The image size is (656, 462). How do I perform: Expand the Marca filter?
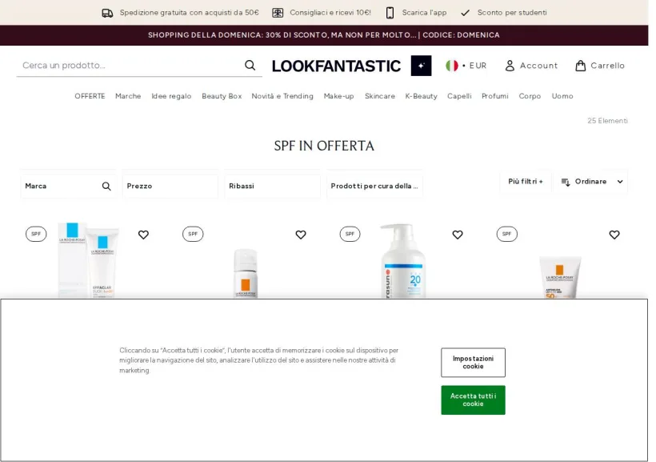pyautogui.click(x=68, y=186)
